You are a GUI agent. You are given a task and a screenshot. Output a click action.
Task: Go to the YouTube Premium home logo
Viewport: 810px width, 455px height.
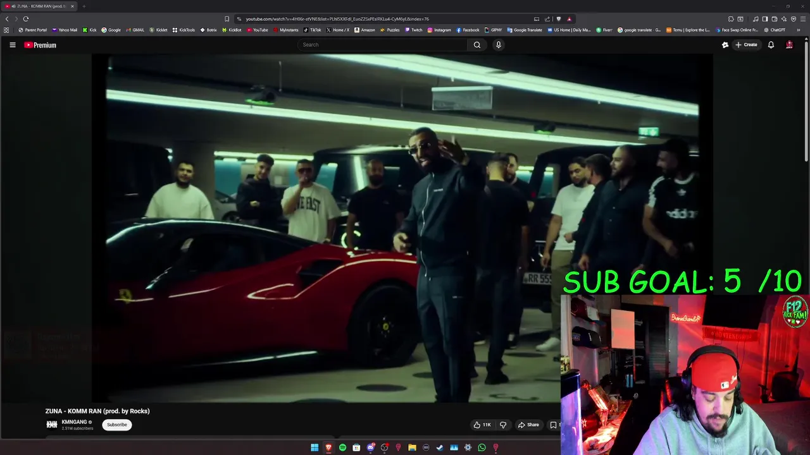click(x=40, y=45)
